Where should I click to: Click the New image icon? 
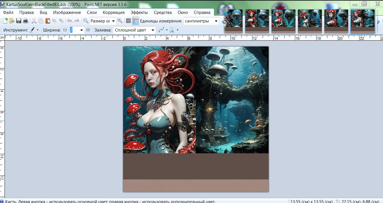[5, 21]
